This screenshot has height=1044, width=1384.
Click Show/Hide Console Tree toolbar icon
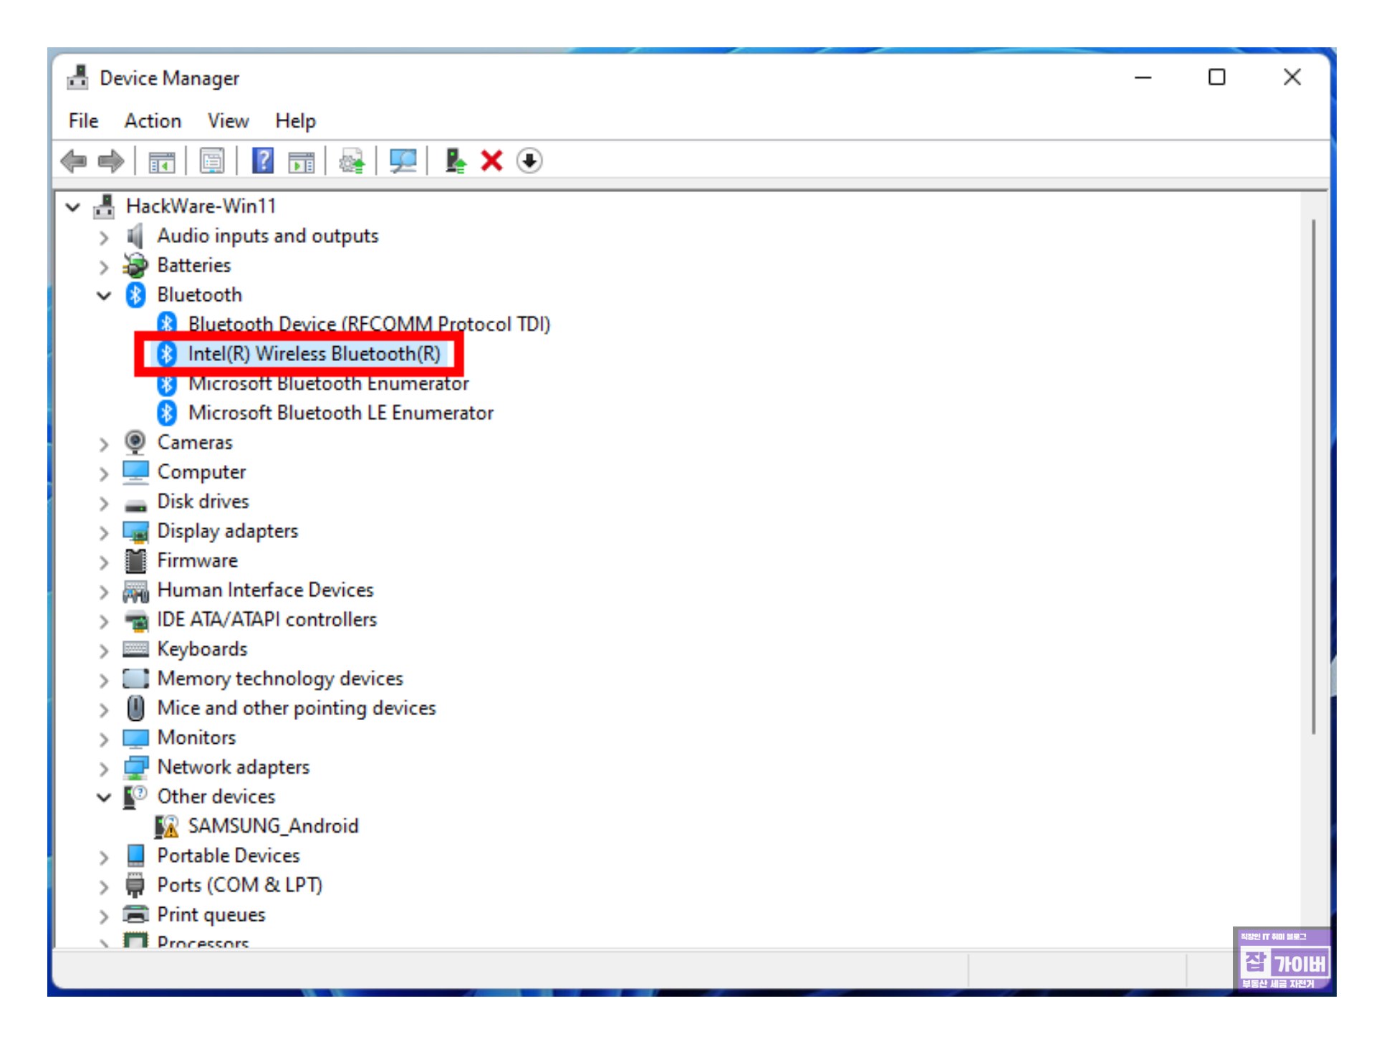coord(162,161)
